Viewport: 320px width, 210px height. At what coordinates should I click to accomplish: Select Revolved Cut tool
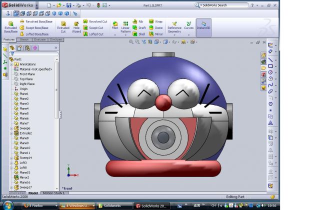click(95, 21)
